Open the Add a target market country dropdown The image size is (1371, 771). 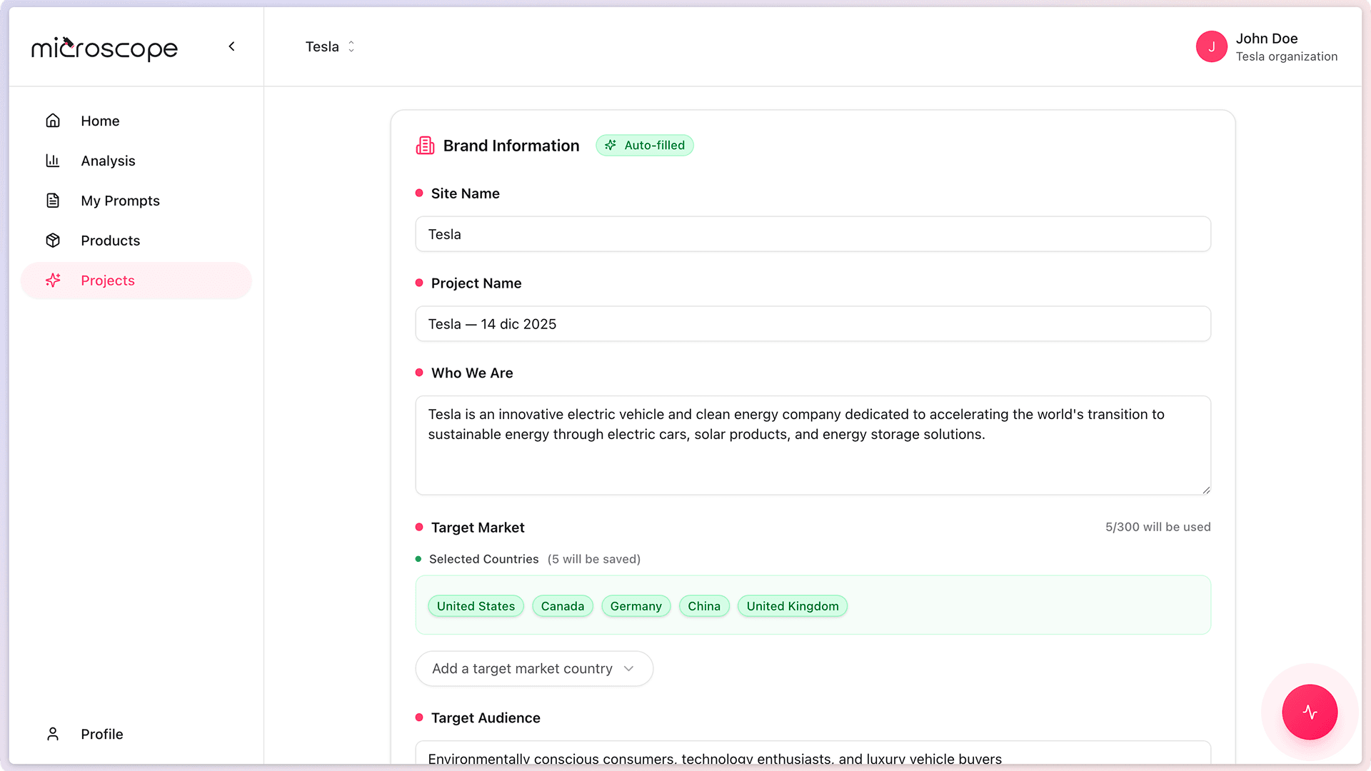pos(534,669)
